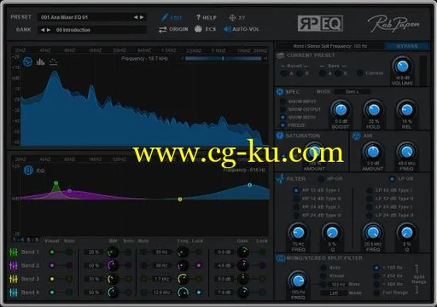Image resolution: width=437 pixels, height=307 pixels.
Task: Click the Origin swap-arrows icon
Action: coord(163,29)
